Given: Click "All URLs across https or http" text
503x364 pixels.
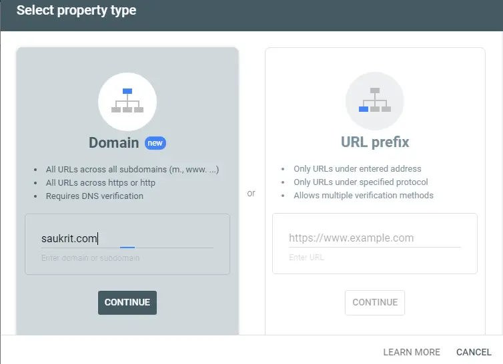Looking at the screenshot, I should (101, 182).
